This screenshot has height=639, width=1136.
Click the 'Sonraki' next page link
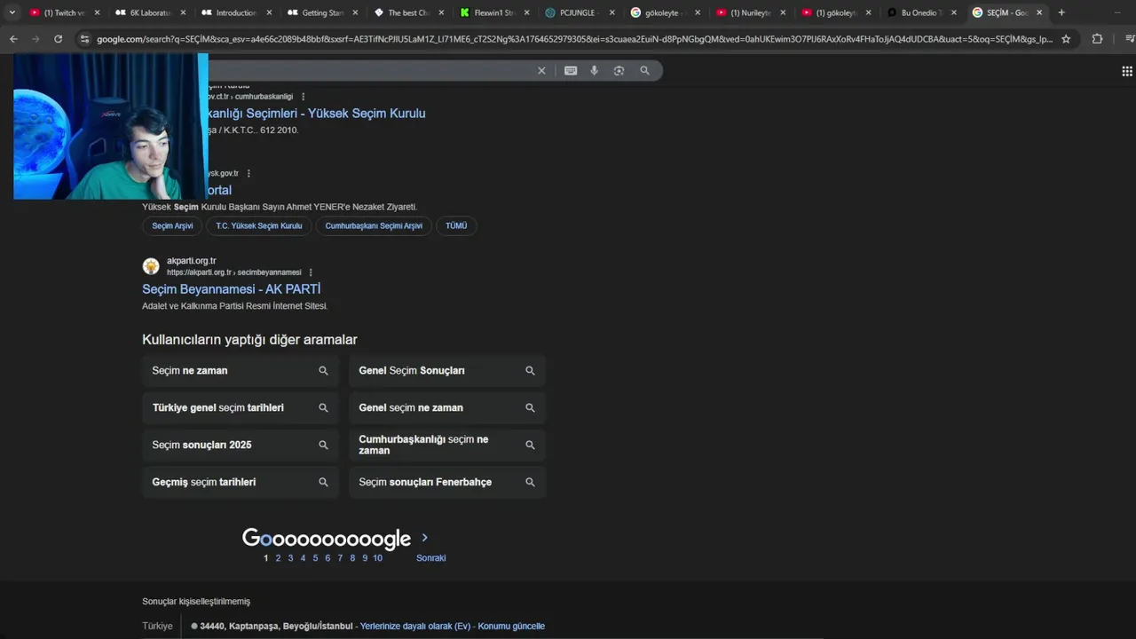pos(431,558)
